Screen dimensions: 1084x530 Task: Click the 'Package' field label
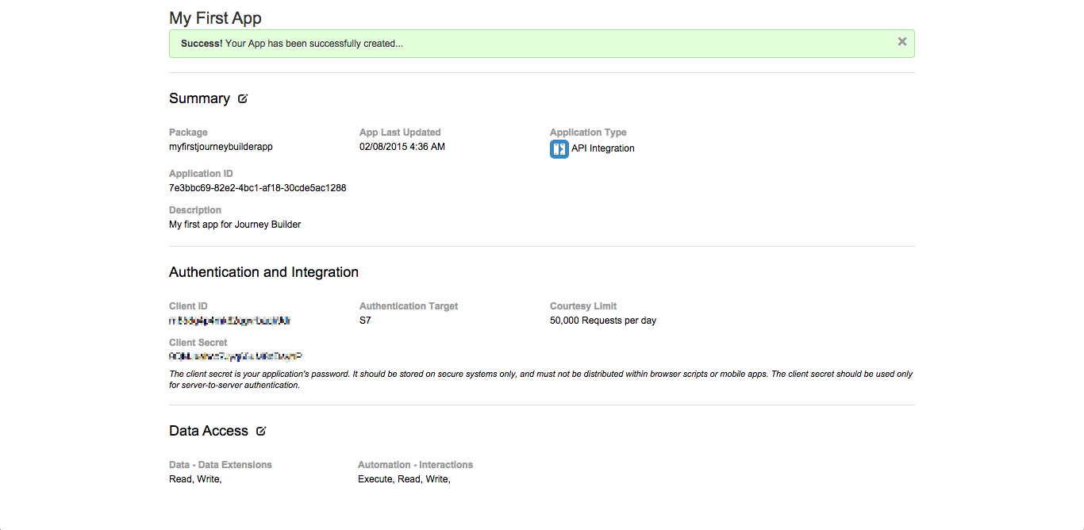coord(188,132)
